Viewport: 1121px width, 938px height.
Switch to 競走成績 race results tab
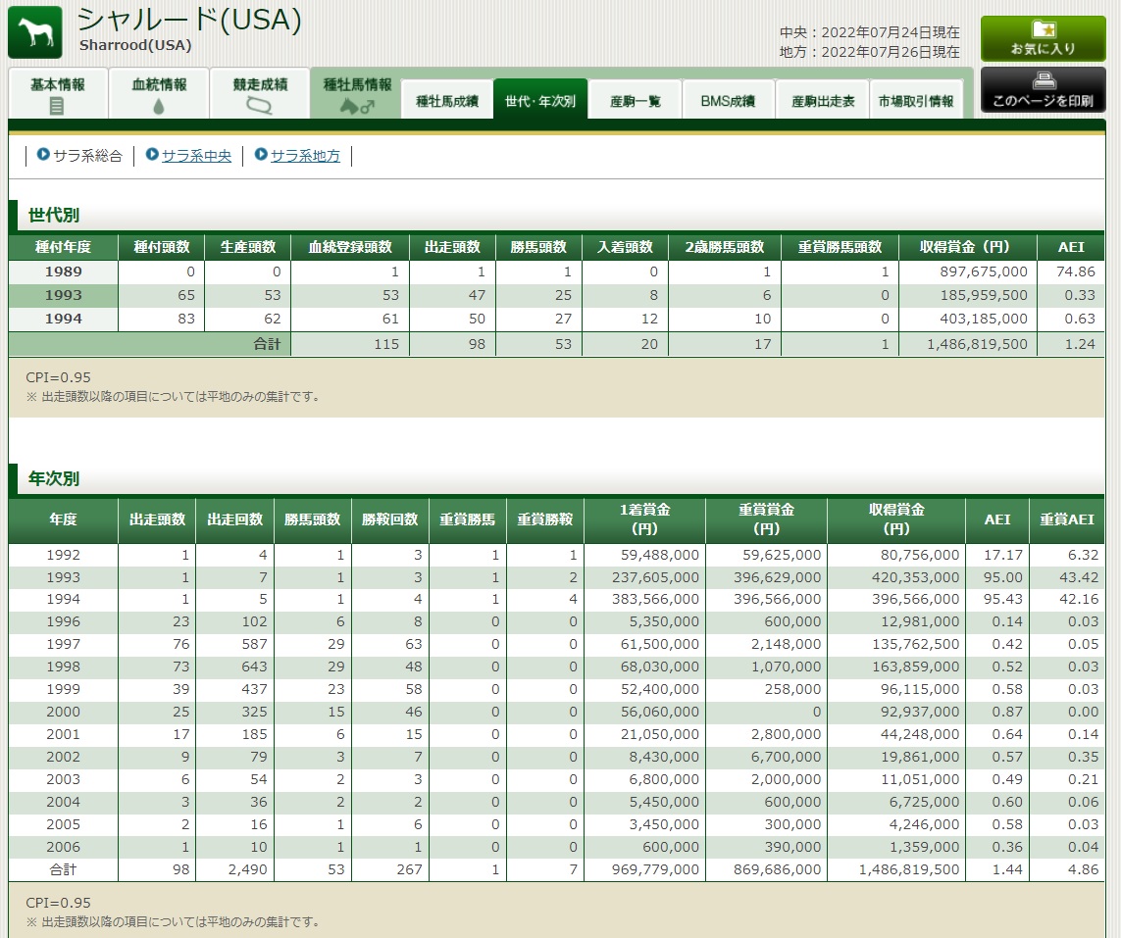[260, 95]
